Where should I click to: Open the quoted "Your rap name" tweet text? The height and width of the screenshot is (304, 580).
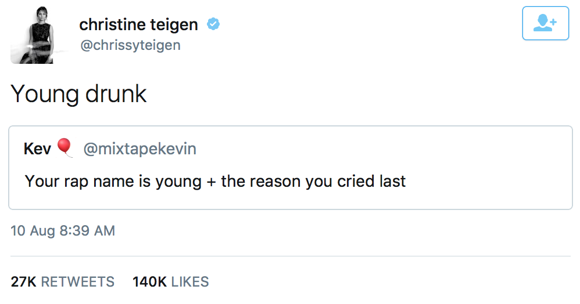[215, 181]
